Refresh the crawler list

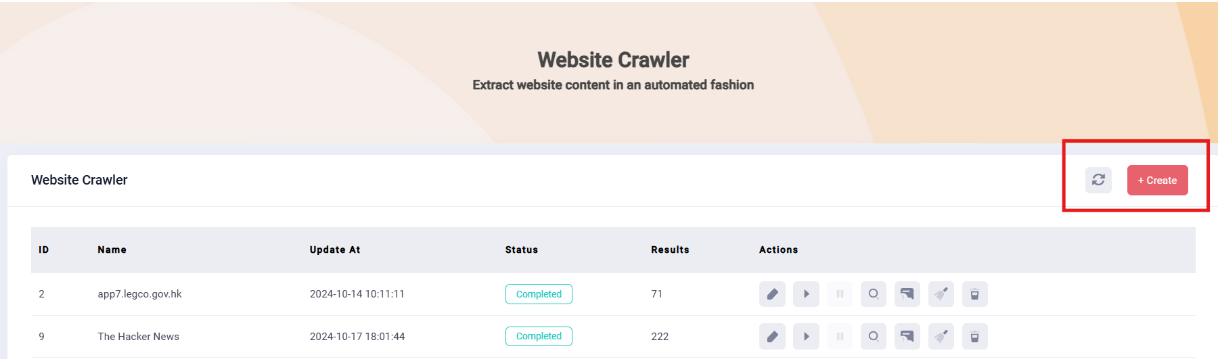1098,180
